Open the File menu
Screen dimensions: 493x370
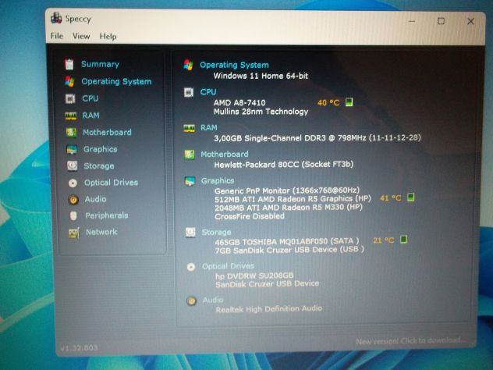57,36
